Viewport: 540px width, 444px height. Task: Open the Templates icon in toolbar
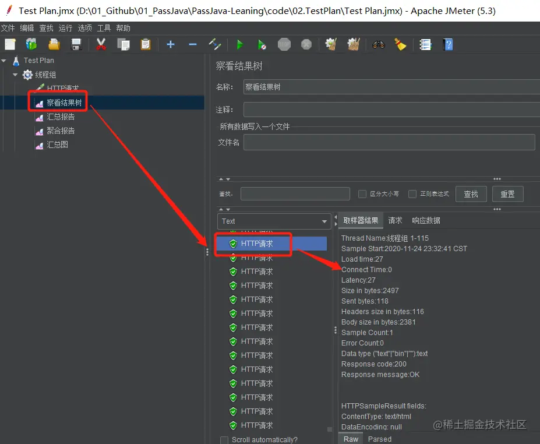tap(31, 44)
